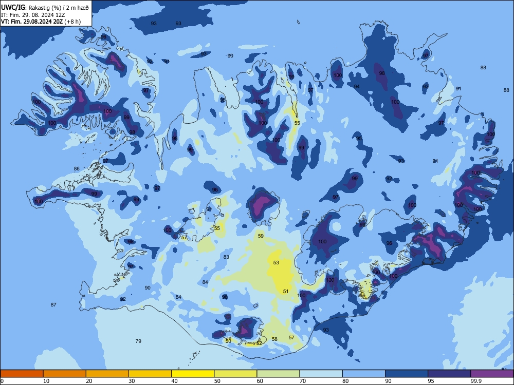Pick the 70–80 pale blue legend swatch
This screenshot has height=385, width=514.
pos(321,374)
